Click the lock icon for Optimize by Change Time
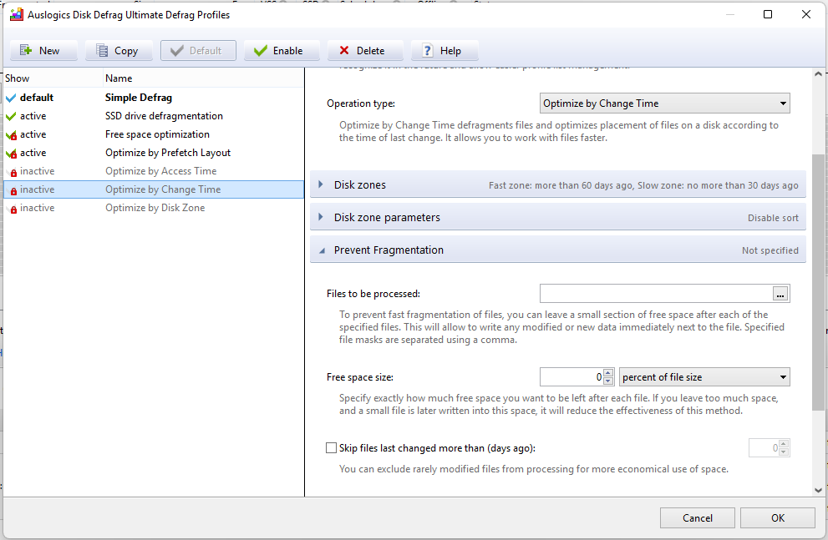Viewport: 828px width, 540px height. click(x=13, y=190)
